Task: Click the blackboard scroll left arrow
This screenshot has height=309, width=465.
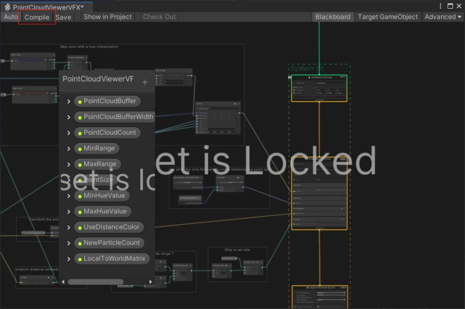Action: tap(63, 282)
